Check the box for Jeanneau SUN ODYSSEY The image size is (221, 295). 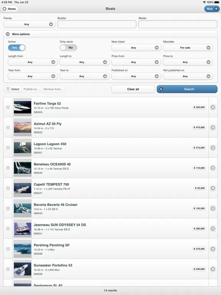tap(8, 229)
